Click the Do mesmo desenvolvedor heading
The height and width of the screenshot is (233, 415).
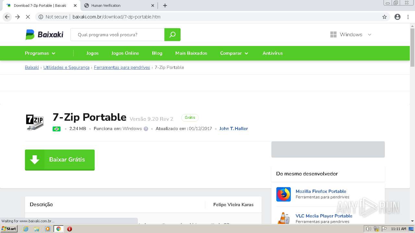point(307,174)
